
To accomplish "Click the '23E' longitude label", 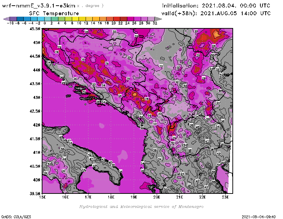I will (x=225, y=197).
